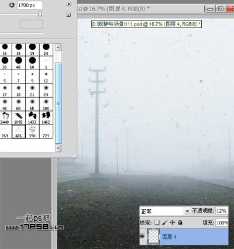Click the 不透明度 opacity field showing 12%
234x249 pixels.
pos(222,211)
